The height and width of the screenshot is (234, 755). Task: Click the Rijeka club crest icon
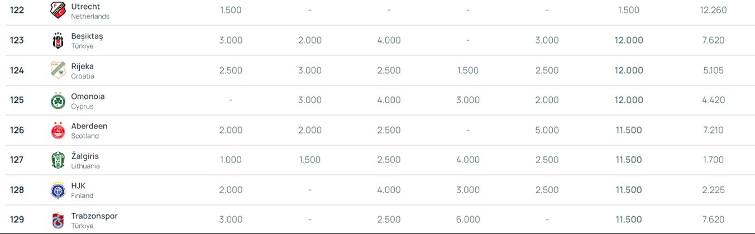pyautogui.click(x=58, y=70)
